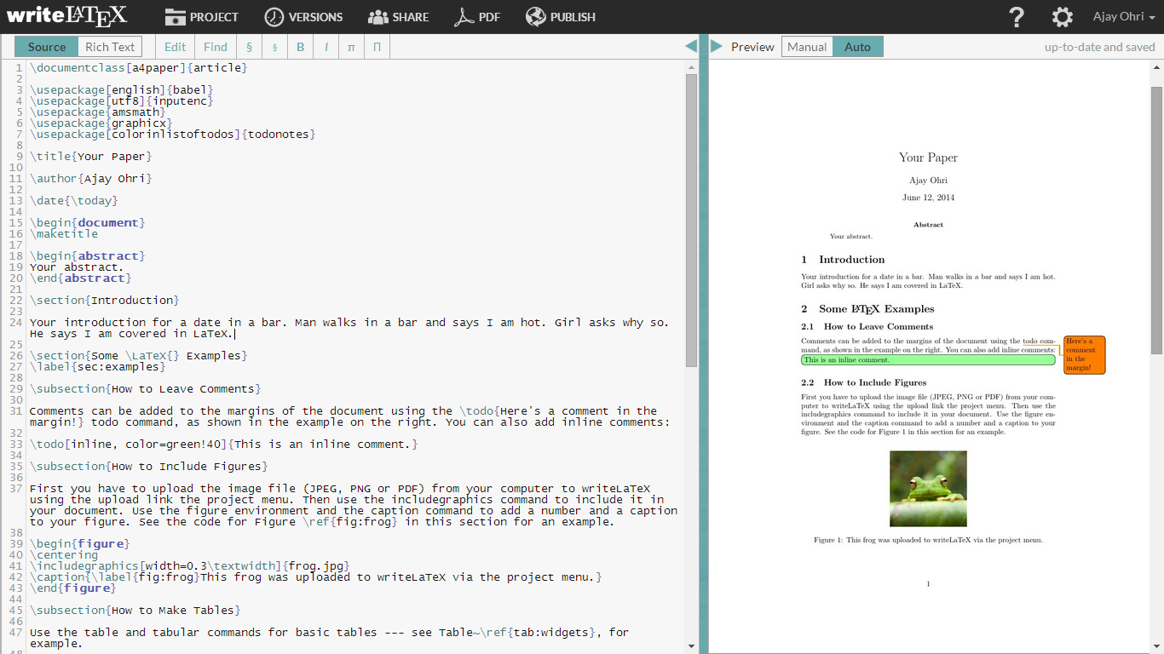The width and height of the screenshot is (1164, 654).
Task: Open the Project menu
Action: tap(202, 17)
